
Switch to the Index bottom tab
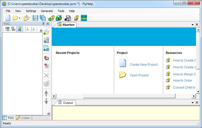pyautogui.click(x=23, y=118)
